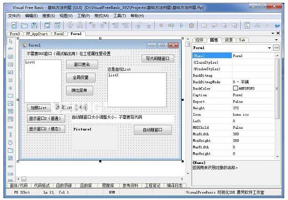288x200 pixels.
Task: Click the Caption property row
Action: 233,95
